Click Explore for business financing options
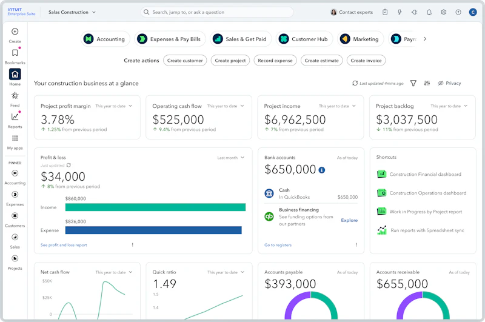 coord(349,220)
